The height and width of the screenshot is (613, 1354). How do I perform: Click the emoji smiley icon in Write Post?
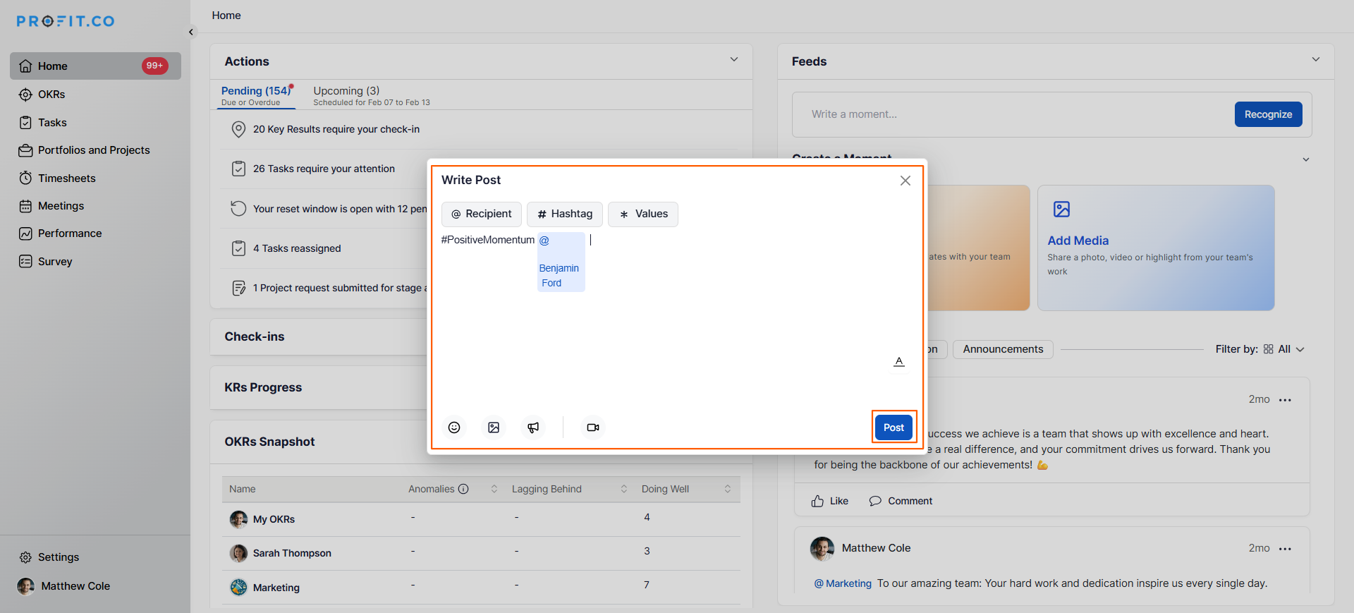(x=454, y=427)
